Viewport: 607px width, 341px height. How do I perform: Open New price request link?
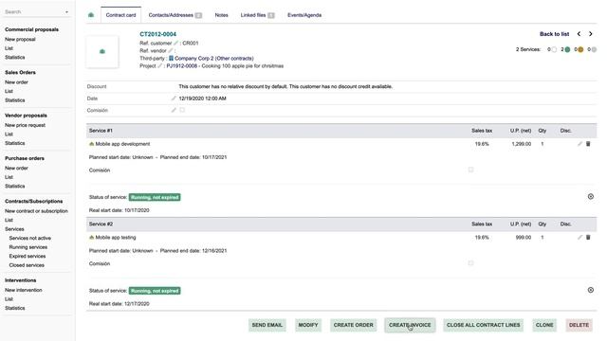26,125
